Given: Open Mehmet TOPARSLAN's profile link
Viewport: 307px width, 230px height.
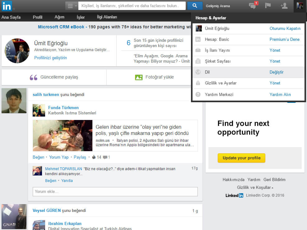Looking at the screenshot, I should 63,169.
